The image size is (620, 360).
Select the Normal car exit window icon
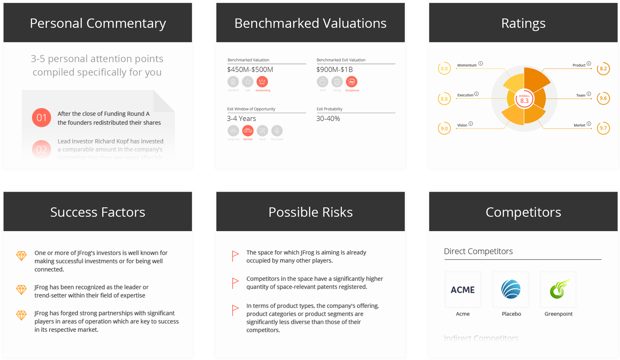click(248, 131)
